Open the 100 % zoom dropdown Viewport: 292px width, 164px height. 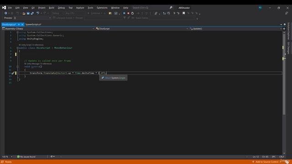point(7,157)
